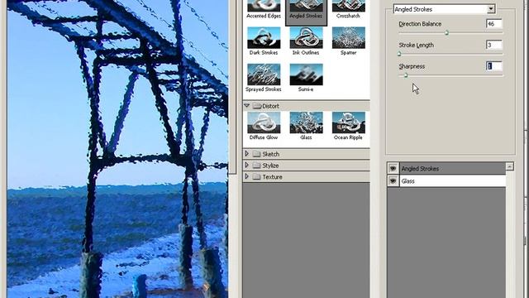Hide the Angled Strokes effect layer
This screenshot has width=529, height=298.
[393, 168]
